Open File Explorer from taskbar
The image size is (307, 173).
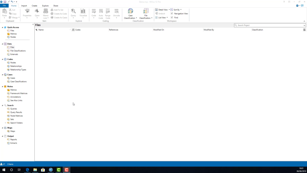tap(35, 170)
